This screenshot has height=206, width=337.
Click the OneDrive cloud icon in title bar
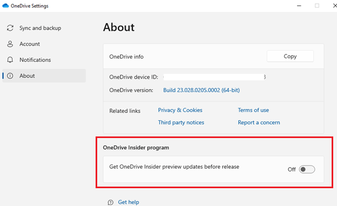5,6
